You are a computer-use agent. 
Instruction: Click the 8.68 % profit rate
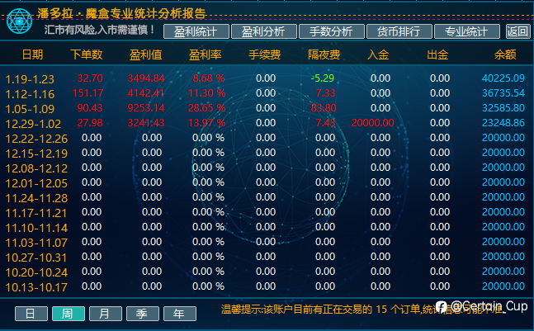pos(209,78)
